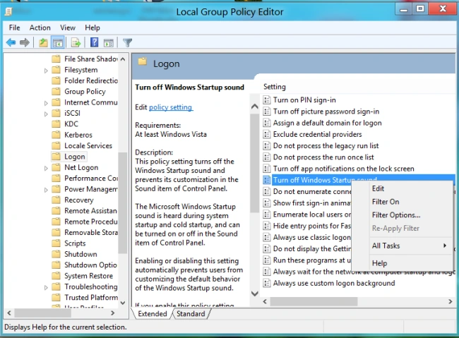
Task: Choose Filter On from the context menu
Action: 402,202
